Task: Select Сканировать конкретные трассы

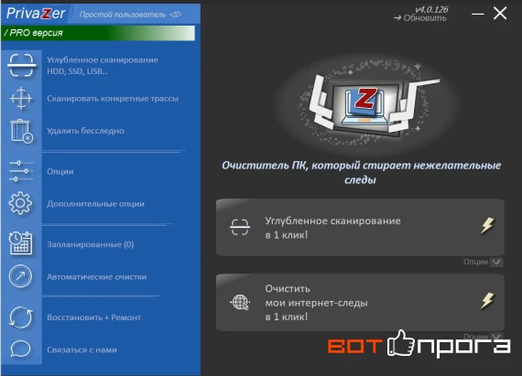Action: point(113,99)
